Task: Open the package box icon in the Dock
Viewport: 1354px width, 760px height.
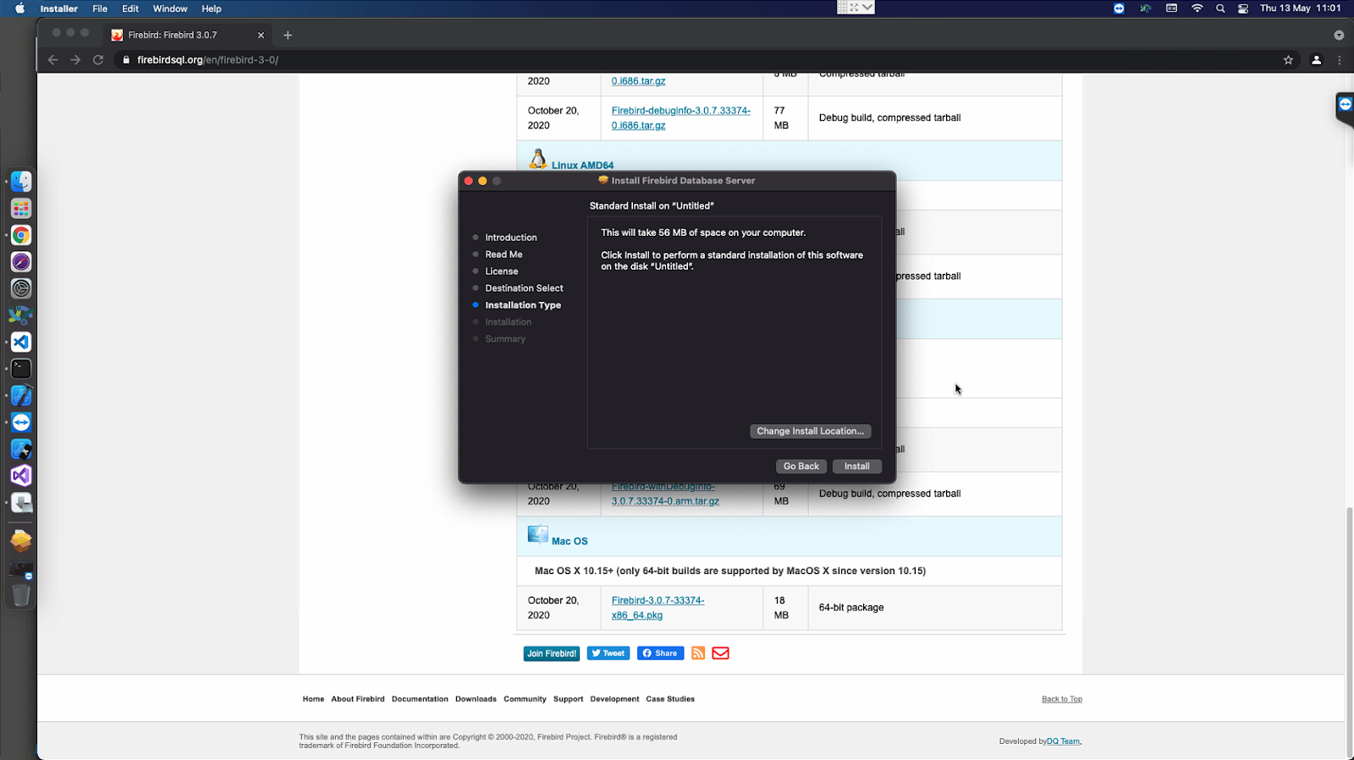Action: tap(21, 540)
